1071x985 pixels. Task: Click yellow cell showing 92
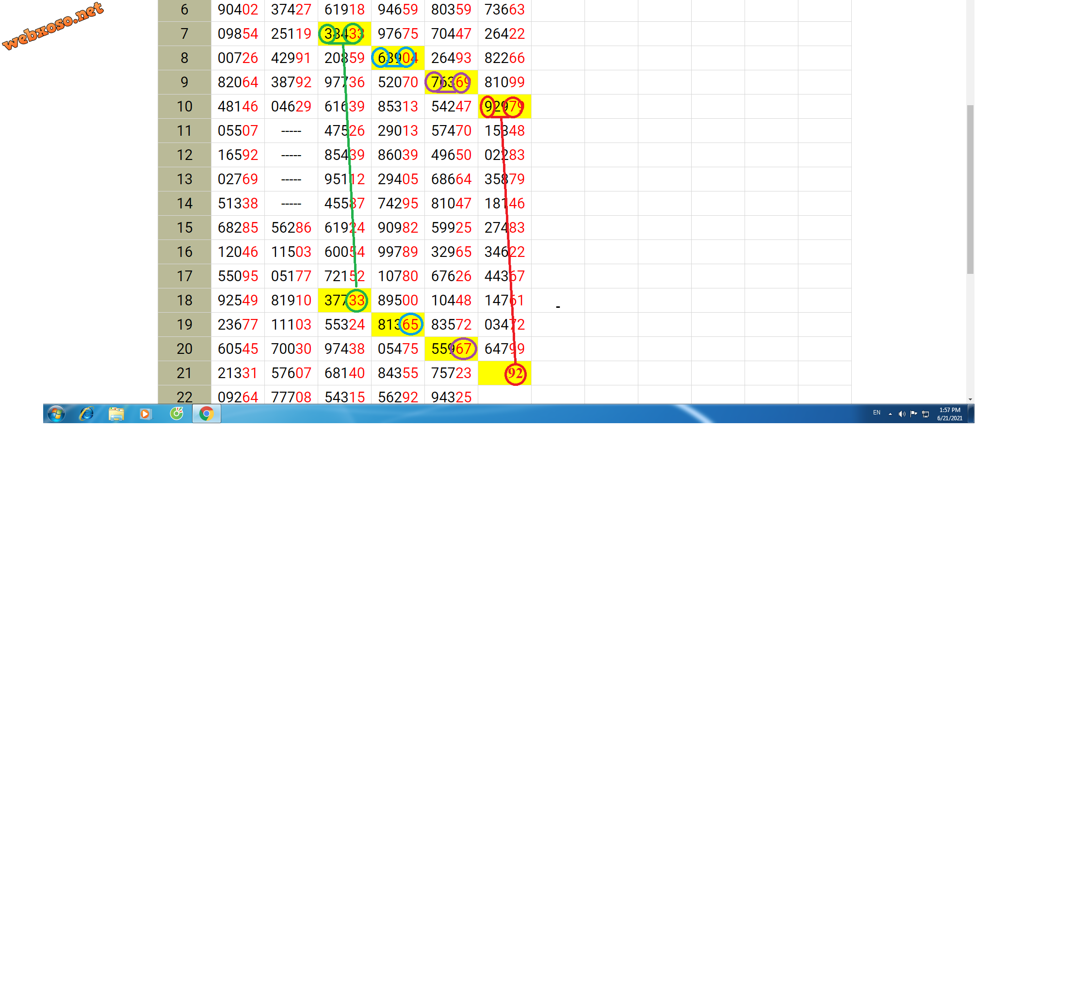click(504, 373)
